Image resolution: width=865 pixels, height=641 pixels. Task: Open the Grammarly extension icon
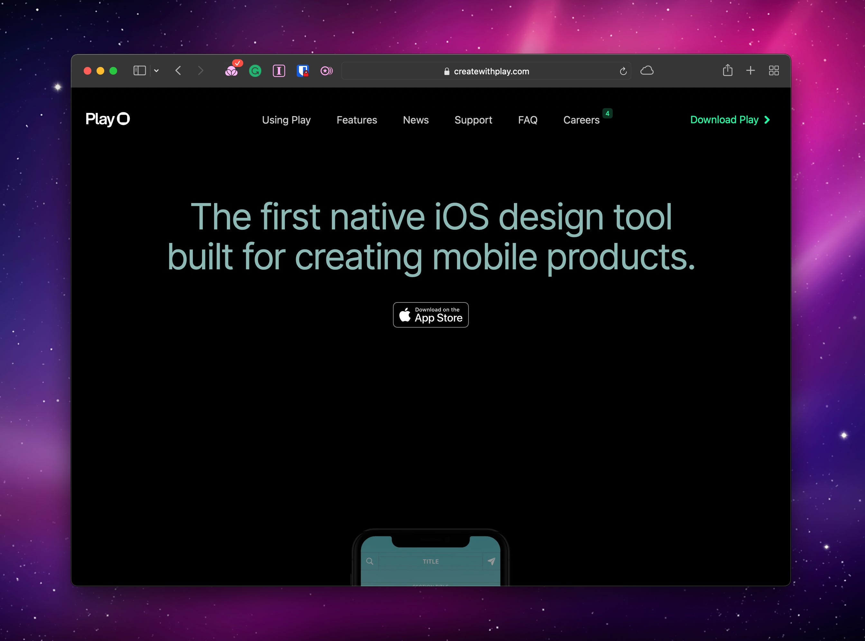pyautogui.click(x=255, y=71)
